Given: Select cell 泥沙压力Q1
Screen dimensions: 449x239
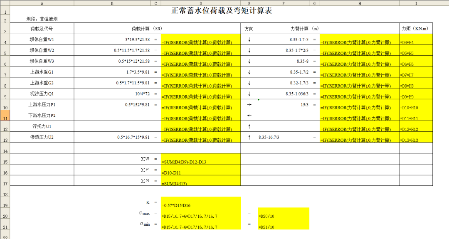Looking at the screenshot, I should 42,94.
